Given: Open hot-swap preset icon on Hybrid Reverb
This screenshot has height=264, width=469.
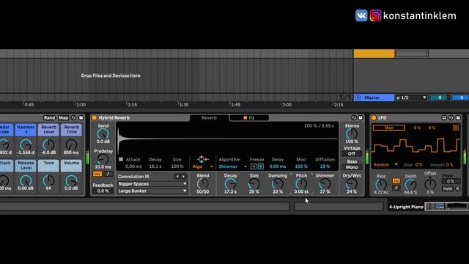Looking at the screenshot, I should 354,118.
